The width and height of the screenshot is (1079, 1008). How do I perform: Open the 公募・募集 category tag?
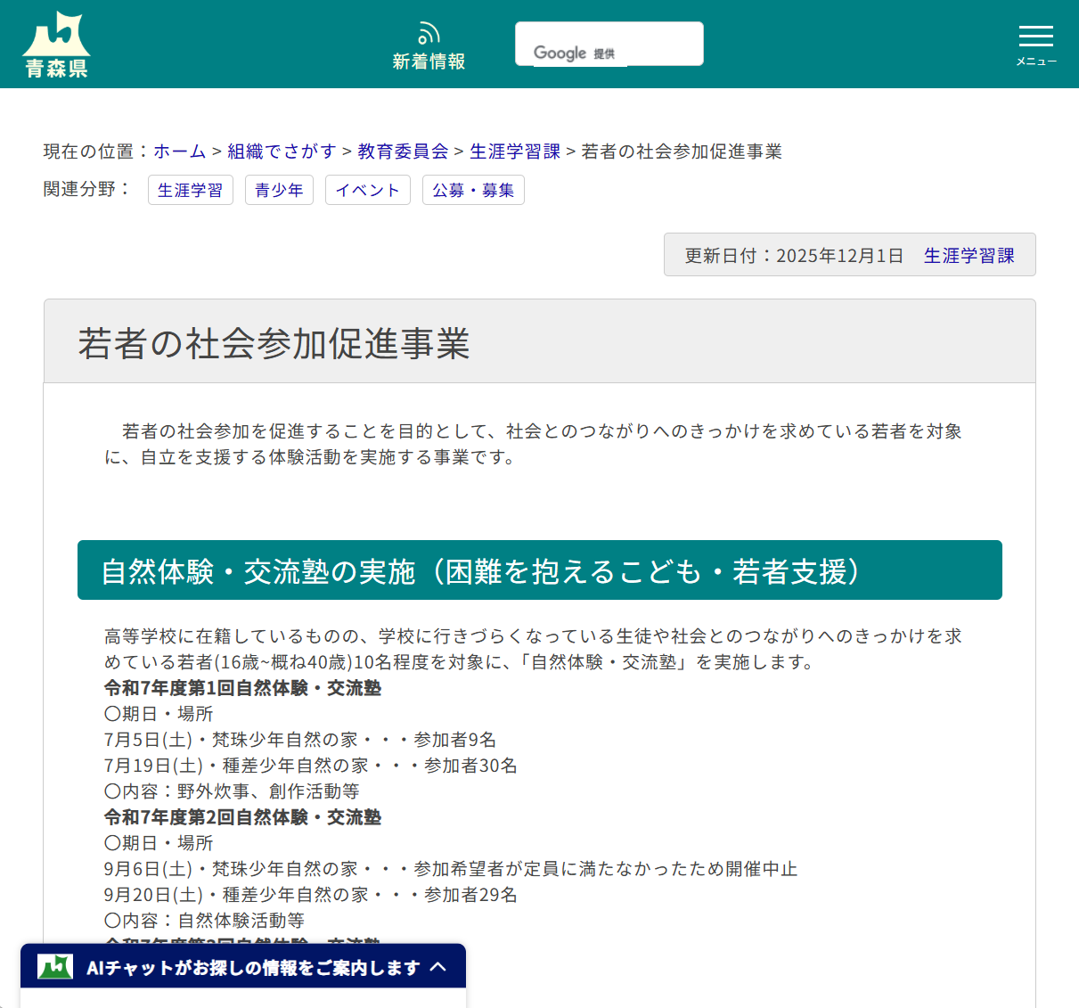(x=473, y=190)
